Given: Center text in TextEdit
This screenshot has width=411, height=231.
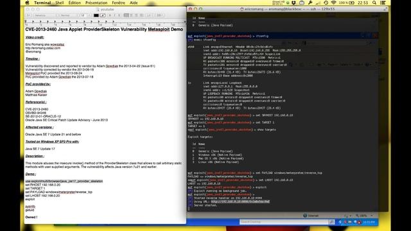Looking at the screenshot, I should (131, 15).
